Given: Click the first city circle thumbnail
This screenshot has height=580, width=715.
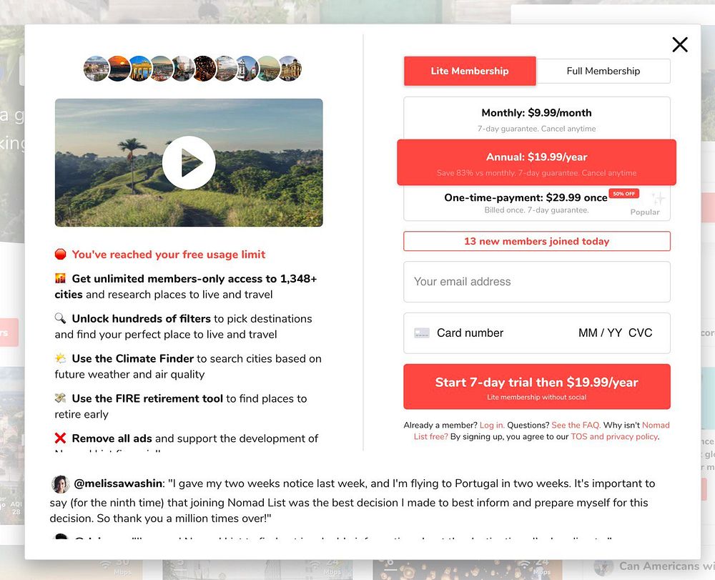Looking at the screenshot, I should (x=97, y=69).
